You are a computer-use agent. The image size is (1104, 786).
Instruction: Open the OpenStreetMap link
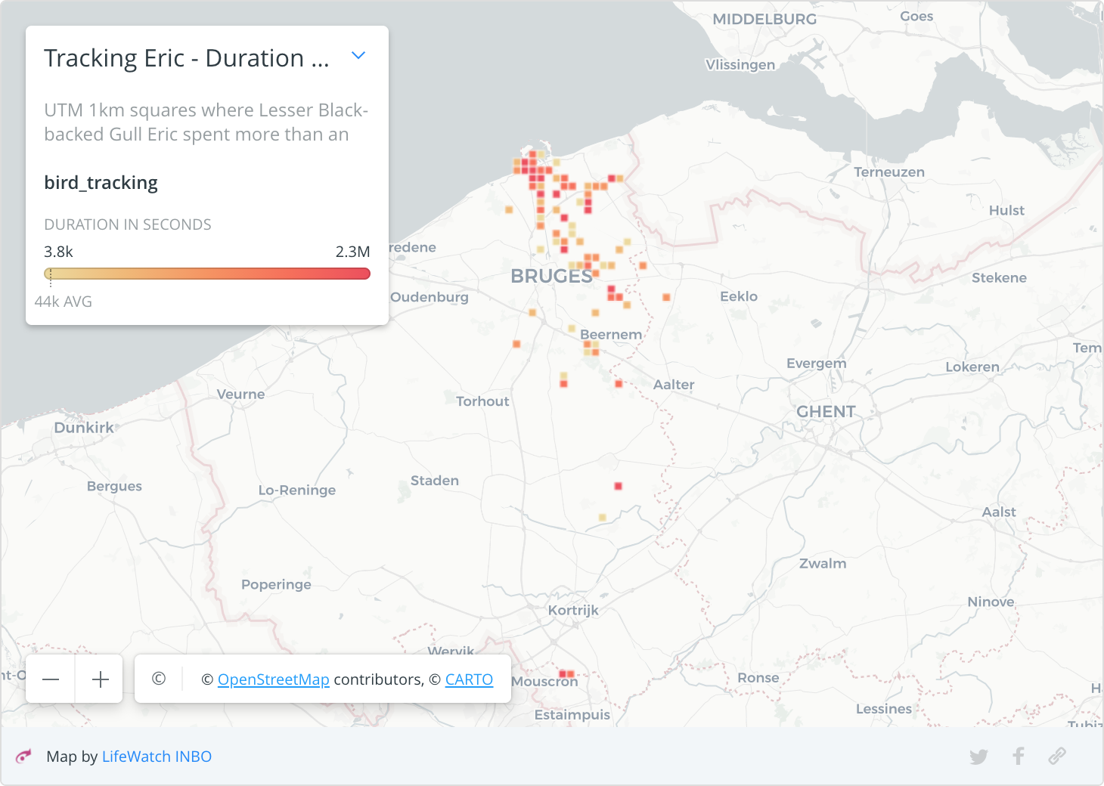coord(274,679)
